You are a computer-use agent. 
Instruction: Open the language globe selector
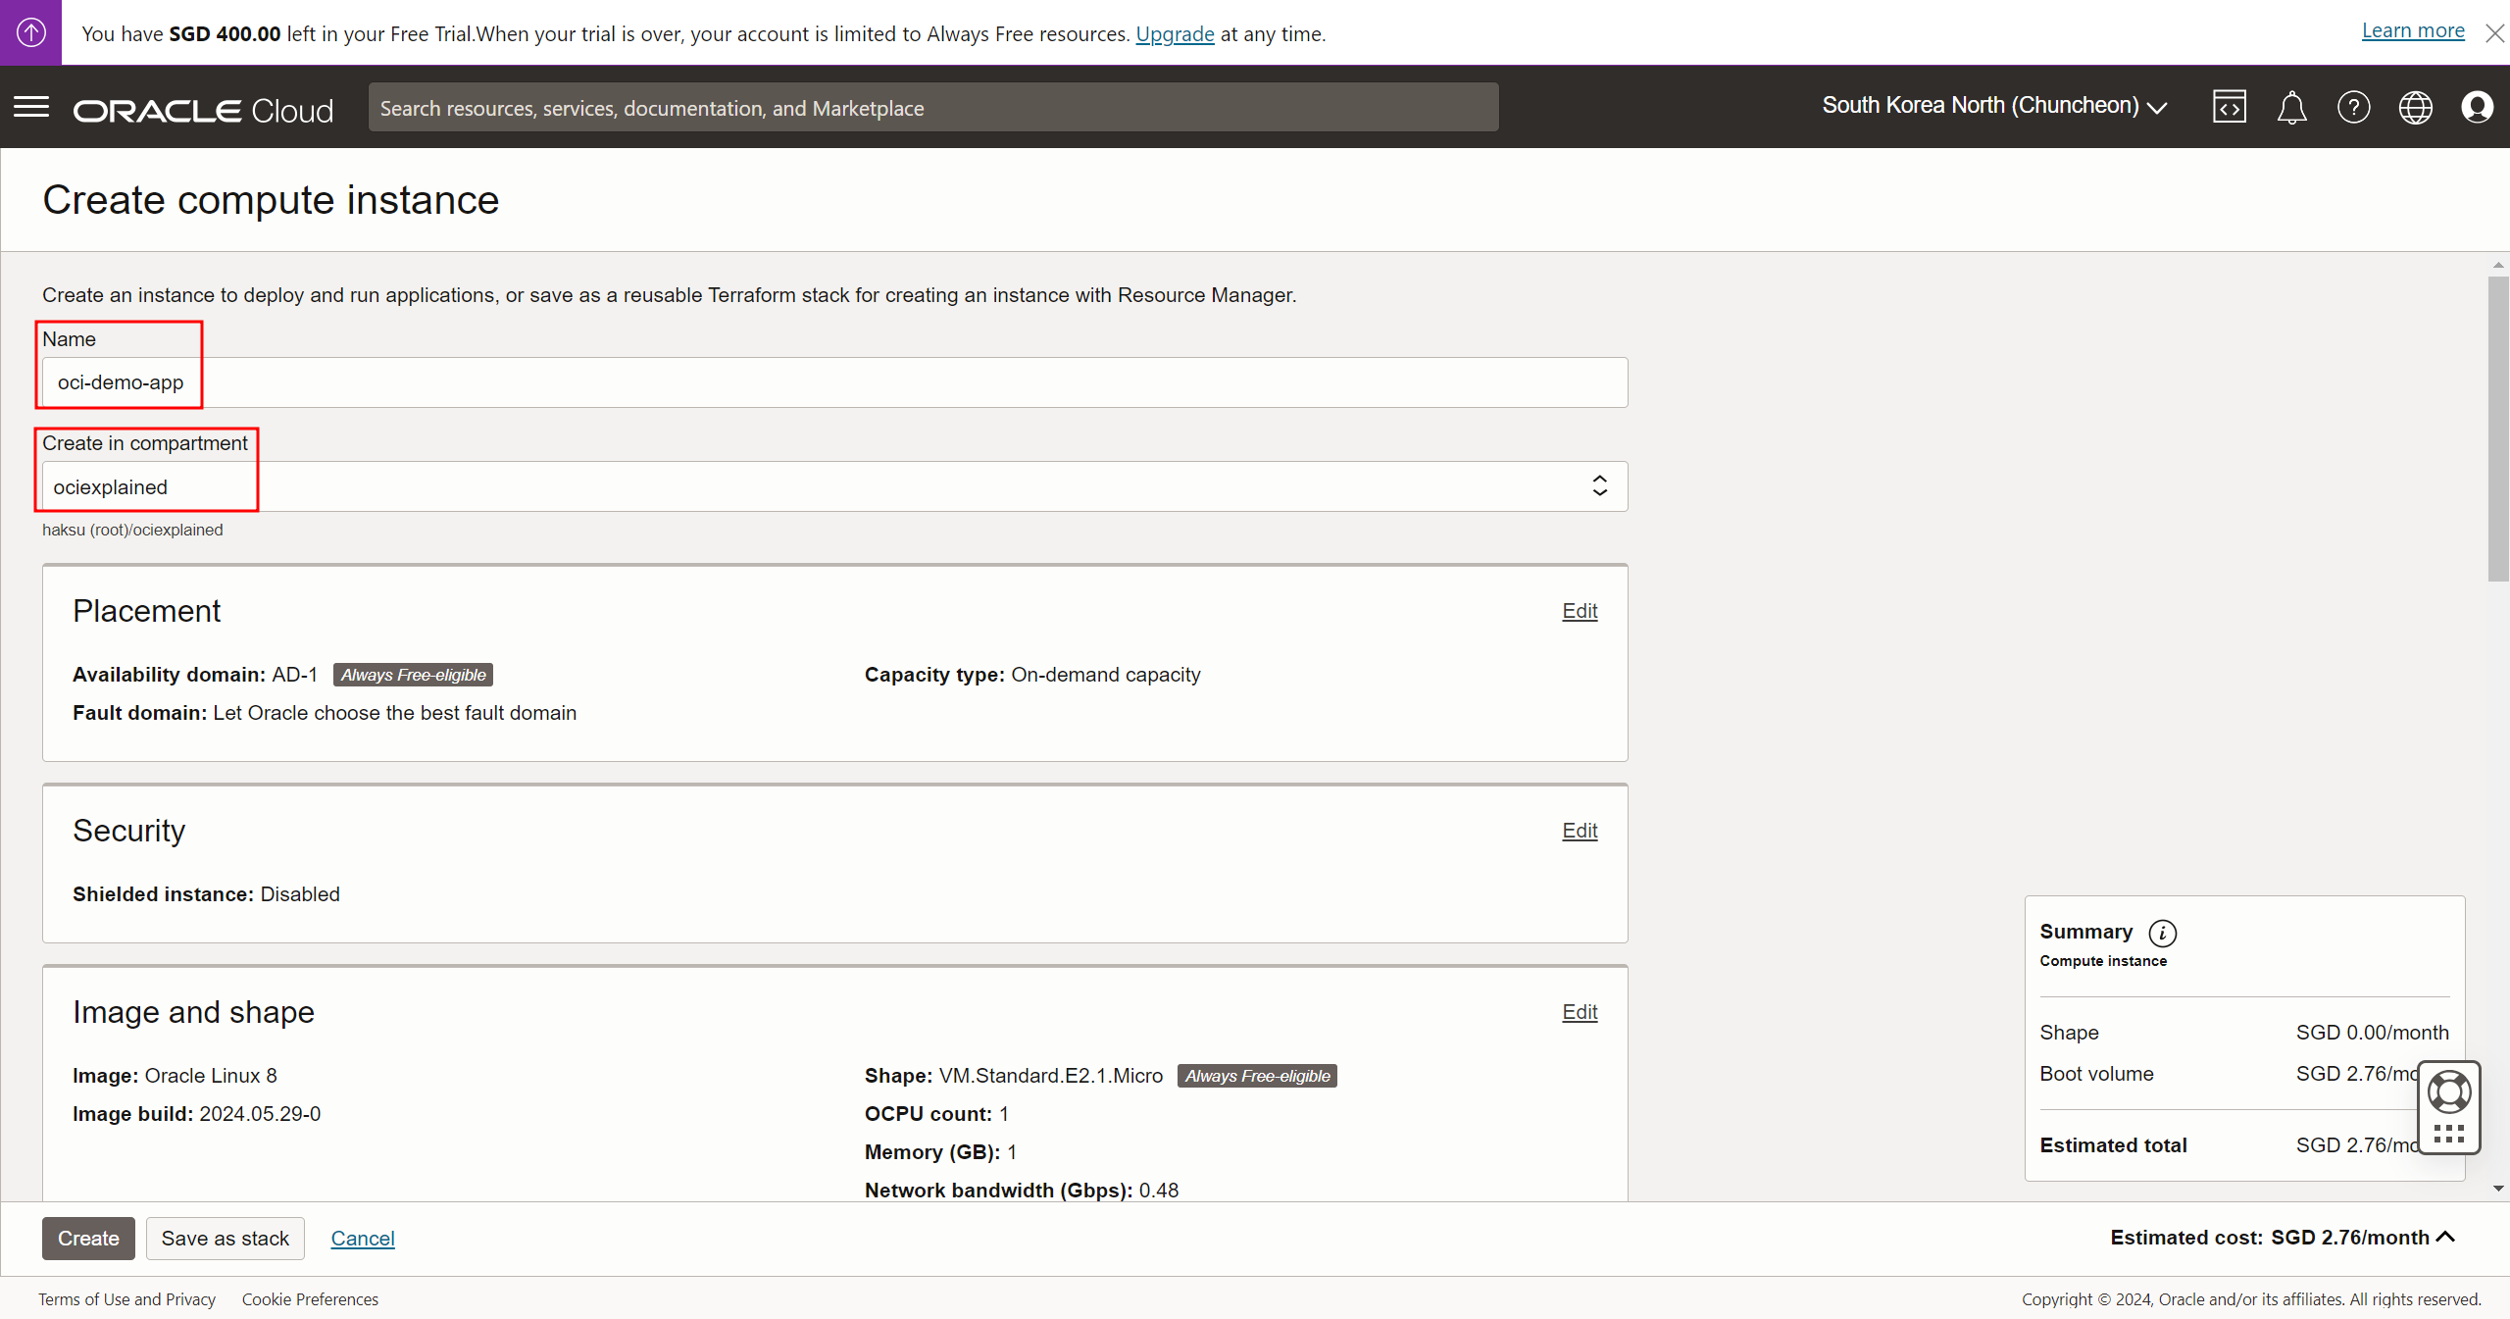[2415, 107]
